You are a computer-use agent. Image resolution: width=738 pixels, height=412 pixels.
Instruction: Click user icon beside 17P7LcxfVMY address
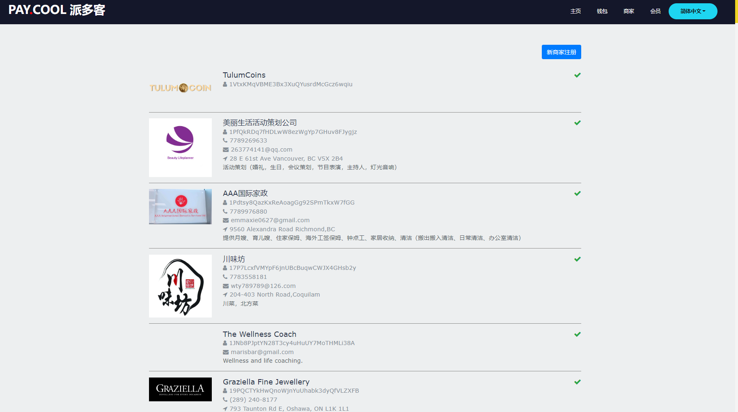coord(225,268)
